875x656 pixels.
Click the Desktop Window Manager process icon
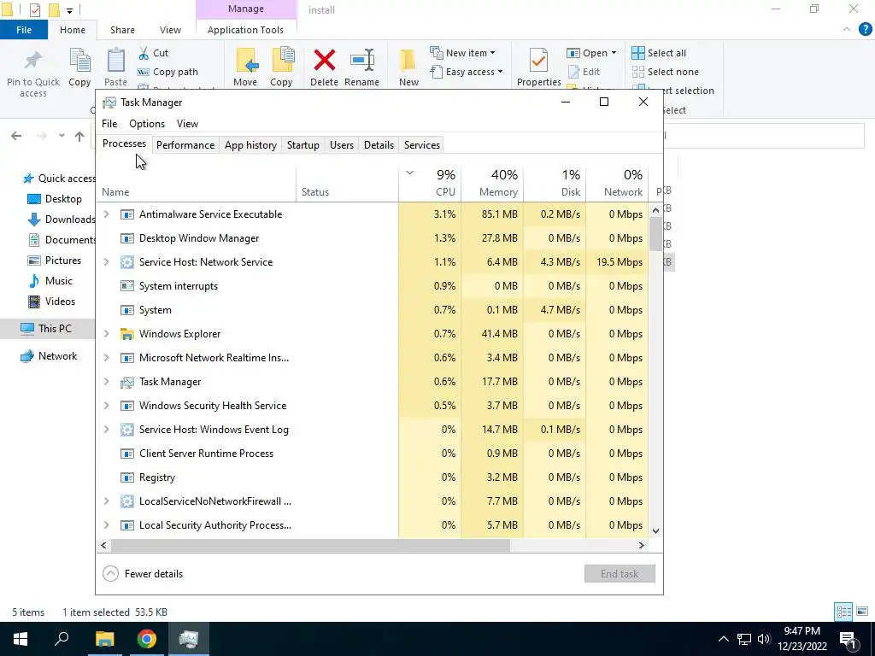tap(127, 238)
